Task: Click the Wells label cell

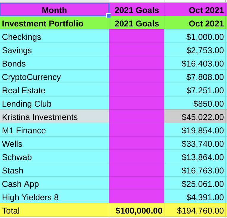Action: click(x=54, y=144)
